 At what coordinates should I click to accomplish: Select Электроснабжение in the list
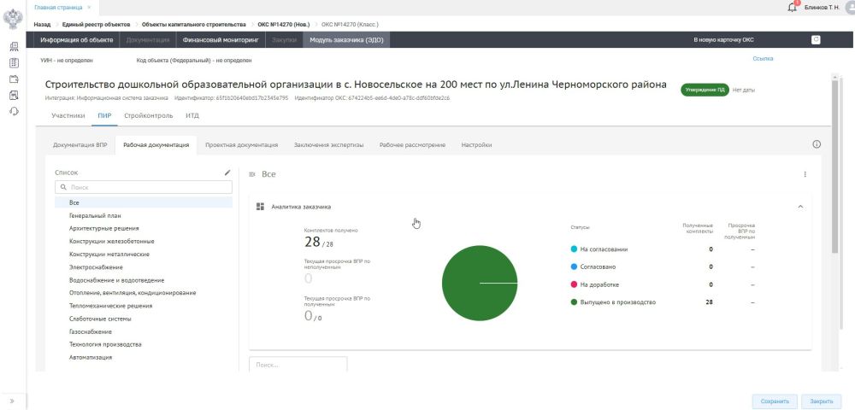click(x=96, y=267)
